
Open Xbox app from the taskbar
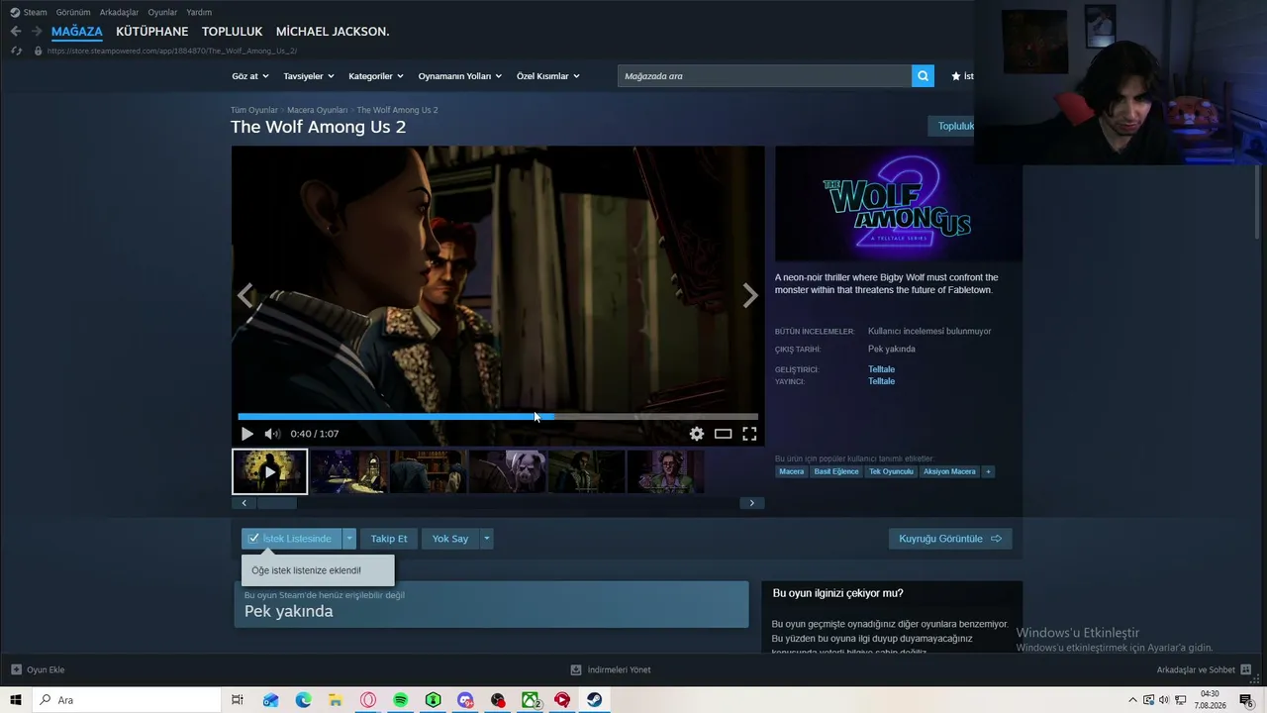pyautogui.click(x=531, y=700)
